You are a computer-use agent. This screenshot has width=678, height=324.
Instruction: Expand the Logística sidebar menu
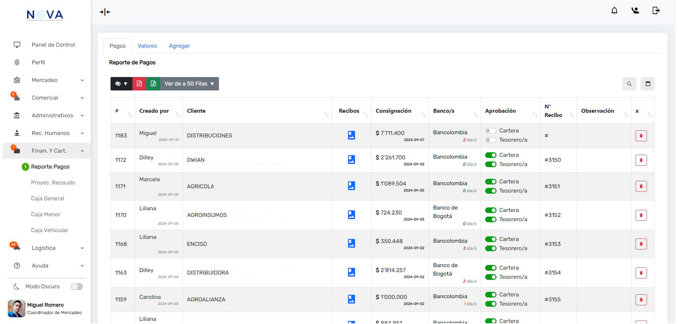point(44,248)
